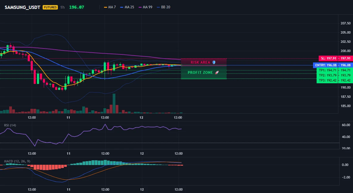This screenshot has width=353, height=193.
Task: Select the ENTRY: 196.08 price label
Action: tap(326, 65)
